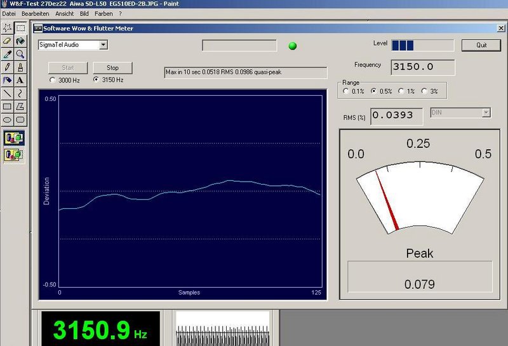Click the 0.25 scale label on meter
Screen dimensions: 508x346
click(418, 143)
